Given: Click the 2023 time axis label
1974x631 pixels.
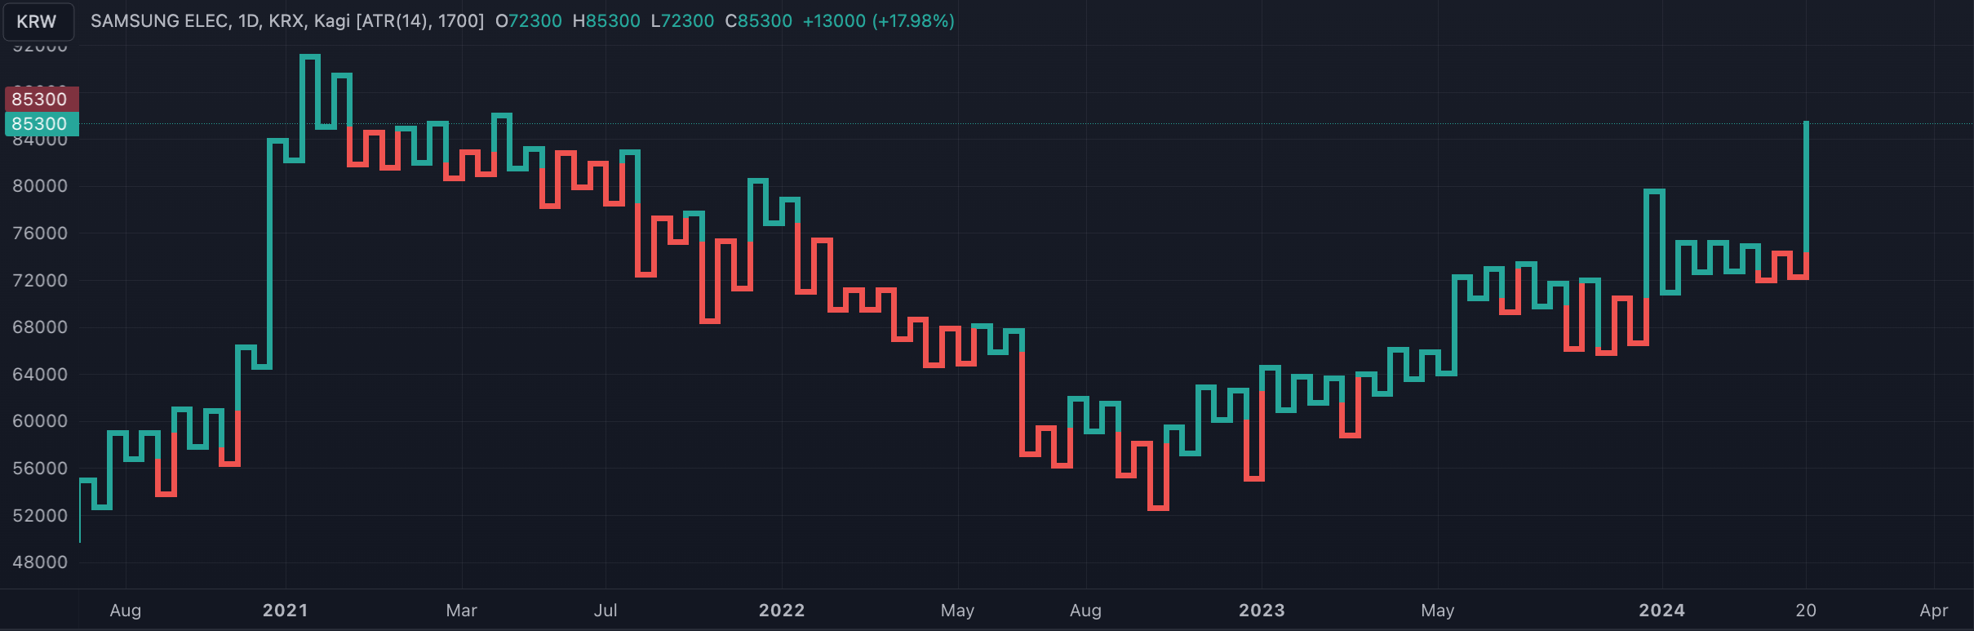Looking at the screenshot, I should coord(1262,611).
